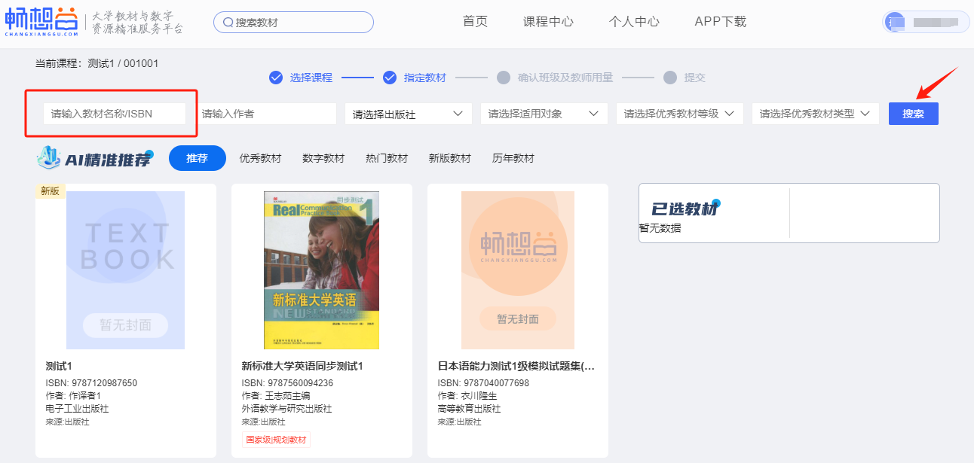Select the 新标准大学英语 book cover
Screen dimensions: 974x463
coord(321,270)
